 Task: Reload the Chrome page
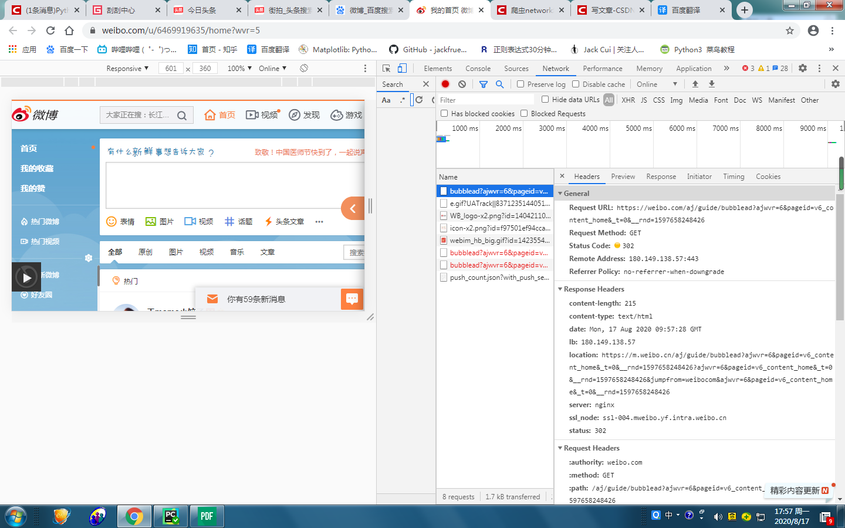(50, 31)
